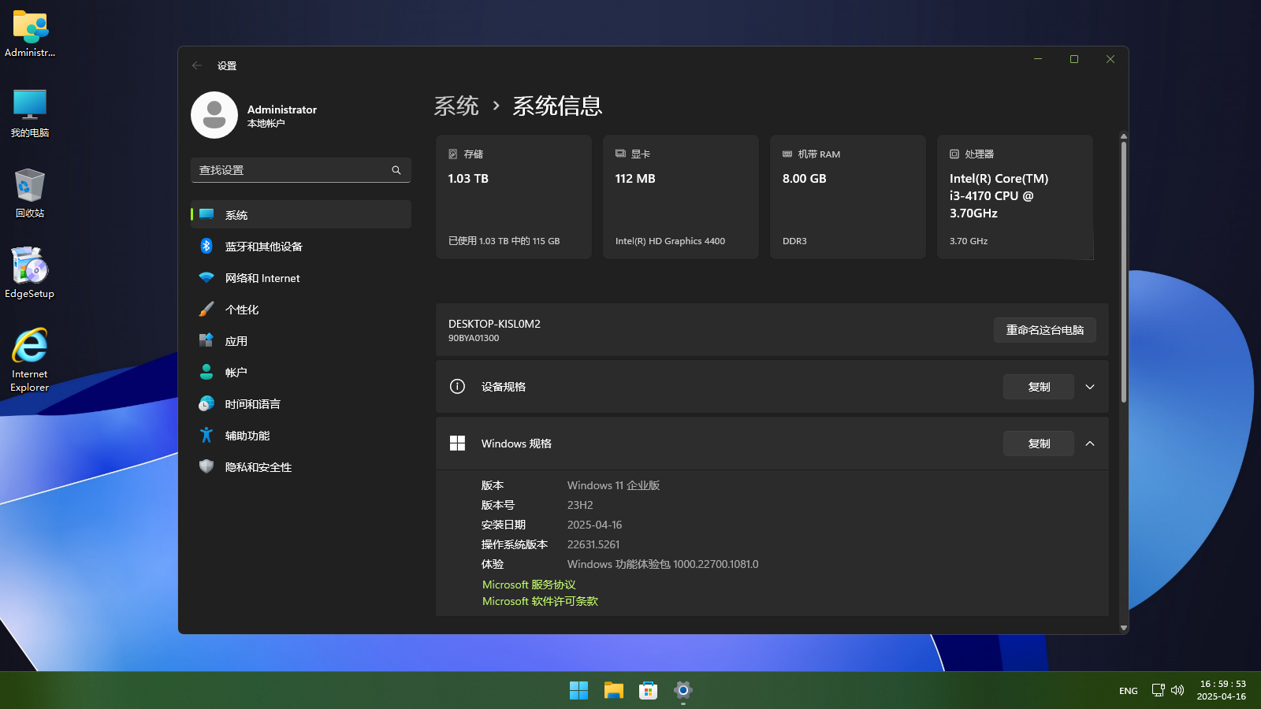Expand the 设备规格 section chevron
1261x709 pixels.
point(1090,387)
